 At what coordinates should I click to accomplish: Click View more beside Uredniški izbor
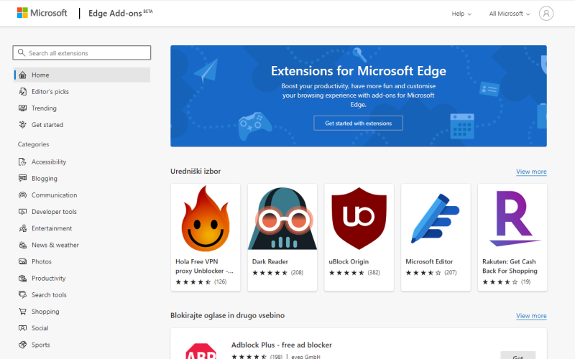[531, 172]
